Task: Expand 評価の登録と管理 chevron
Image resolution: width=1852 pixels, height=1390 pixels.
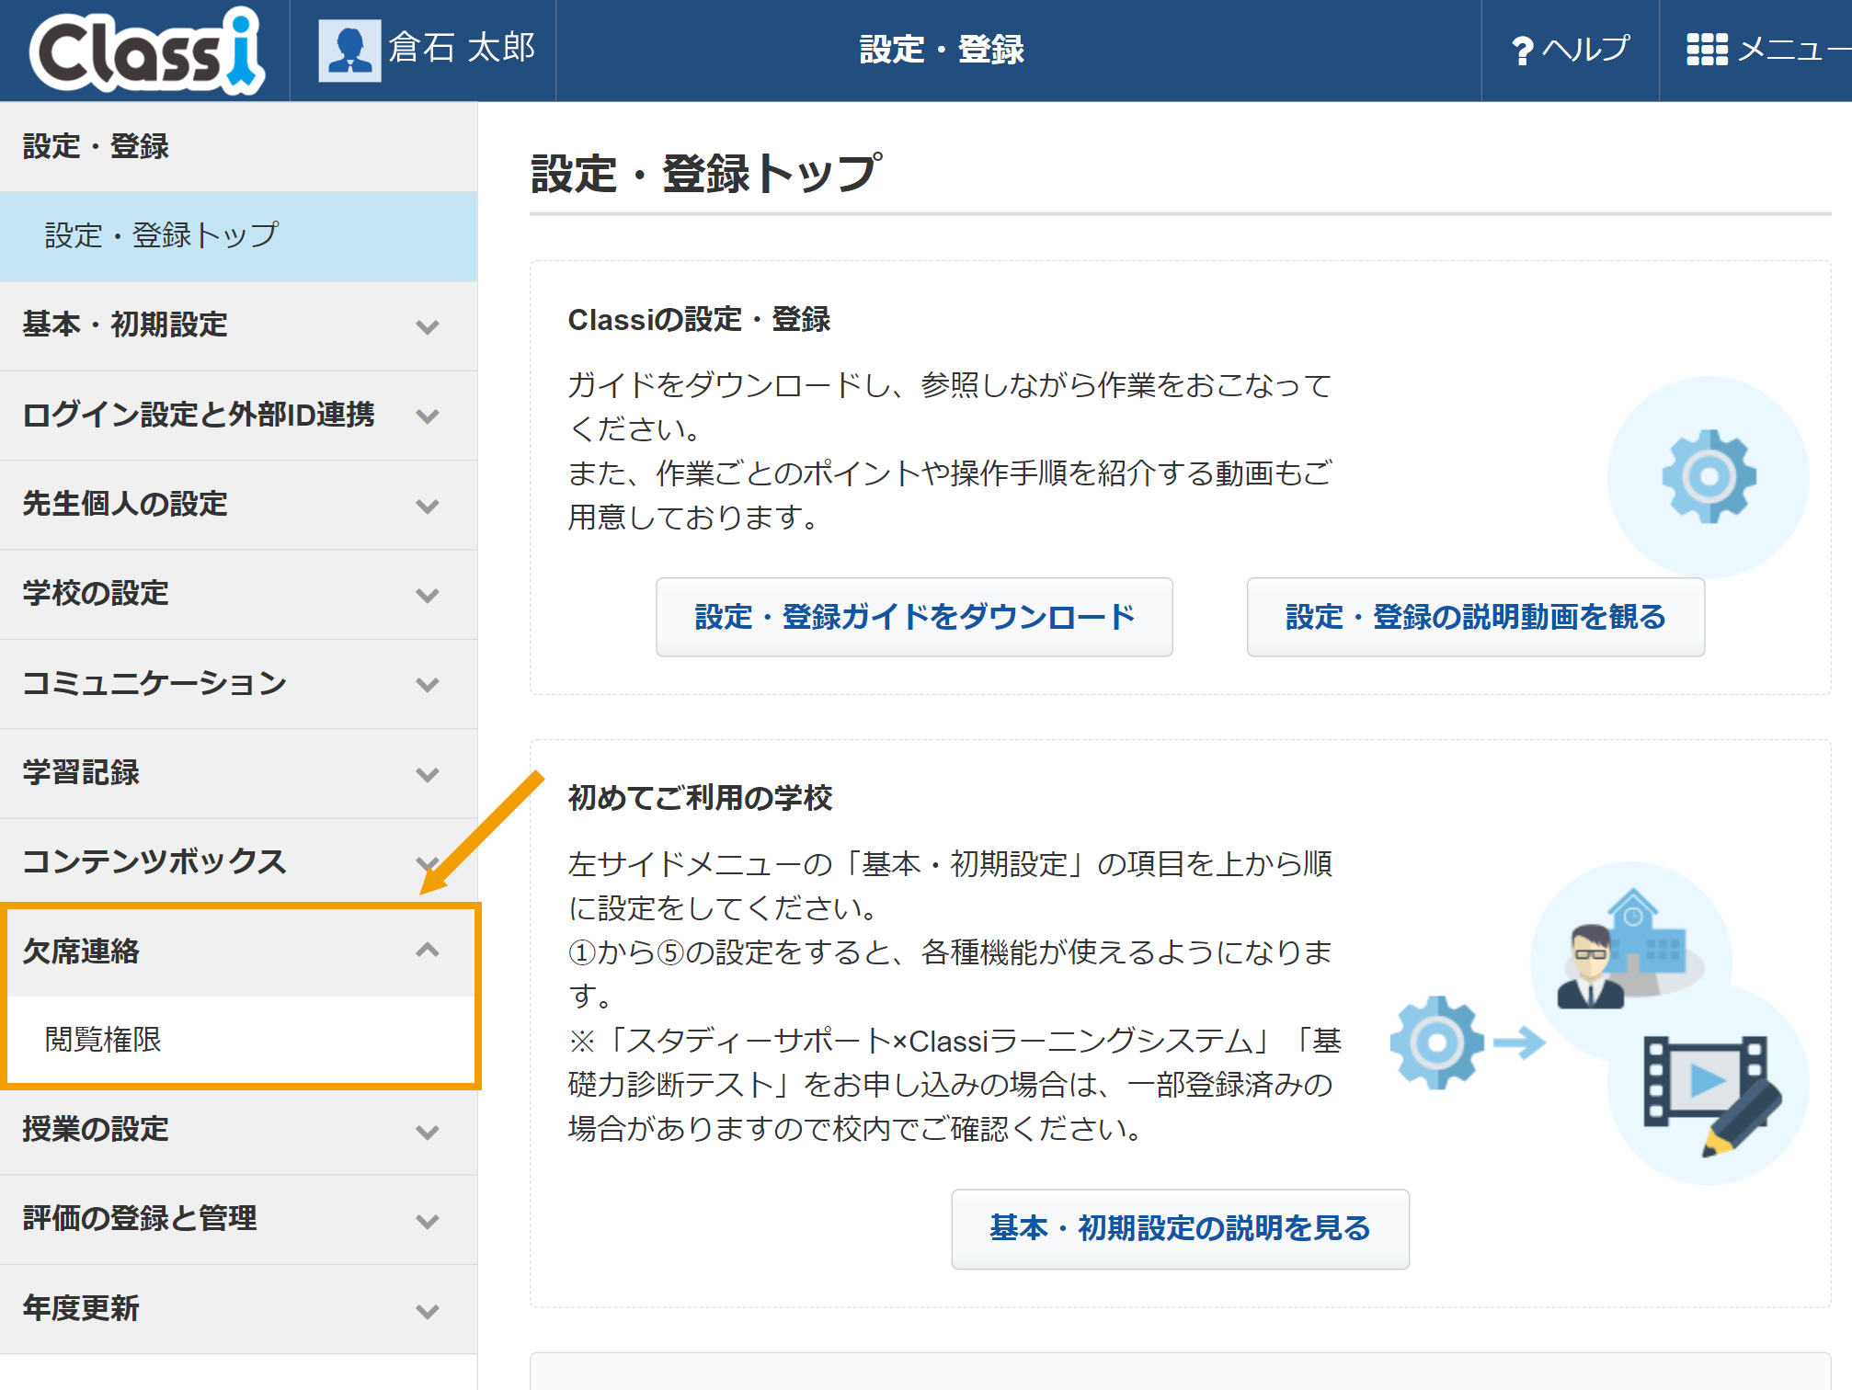Action: [427, 1221]
